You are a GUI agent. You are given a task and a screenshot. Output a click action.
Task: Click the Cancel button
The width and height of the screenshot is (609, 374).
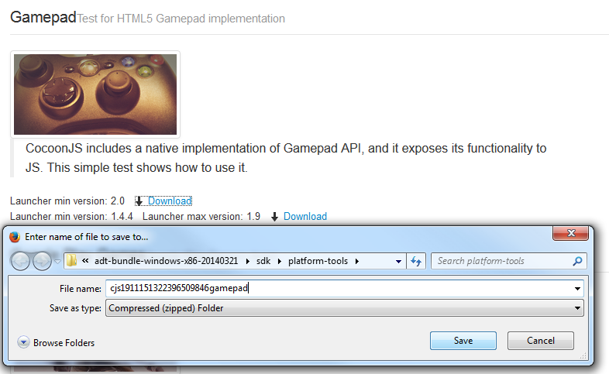pyautogui.click(x=540, y=341)
